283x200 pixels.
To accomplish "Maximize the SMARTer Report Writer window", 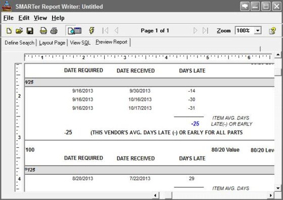I will [x=266, y=7].
